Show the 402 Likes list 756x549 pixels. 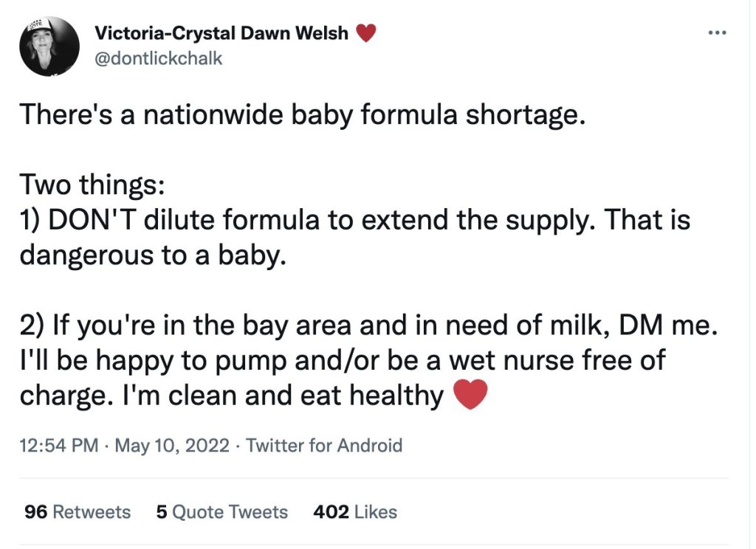(x=355, y=512)
